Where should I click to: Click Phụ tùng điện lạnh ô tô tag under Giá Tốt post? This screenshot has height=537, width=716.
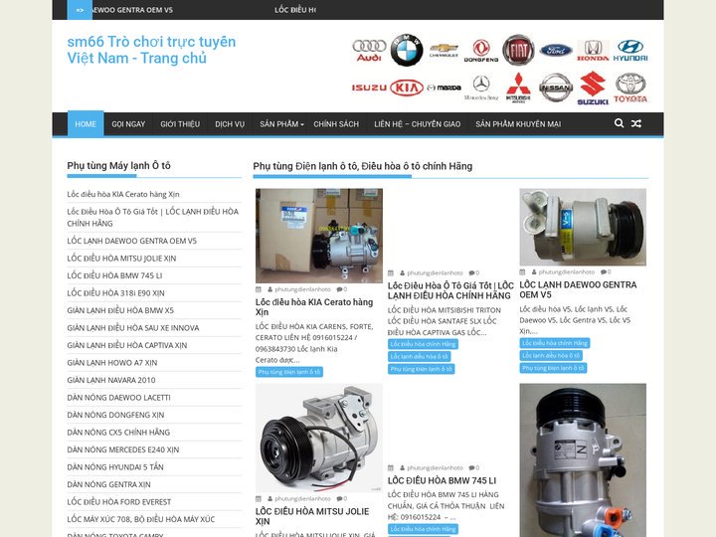[x=421, y=369]
